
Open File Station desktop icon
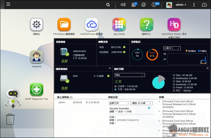click(64, 25)
